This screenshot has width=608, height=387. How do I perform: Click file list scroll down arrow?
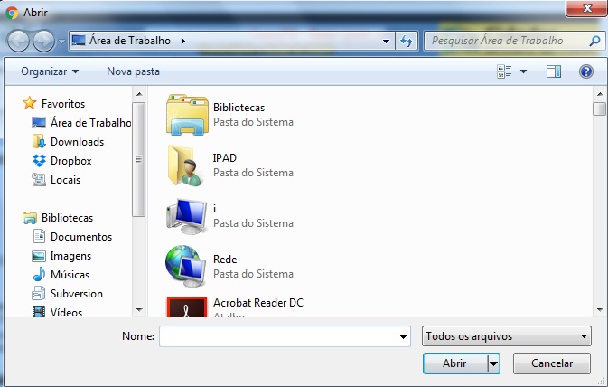[x=600, y=310]
